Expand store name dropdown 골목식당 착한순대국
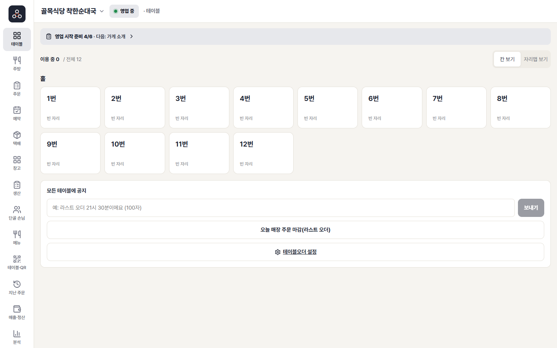 click(x=72, y=11)
